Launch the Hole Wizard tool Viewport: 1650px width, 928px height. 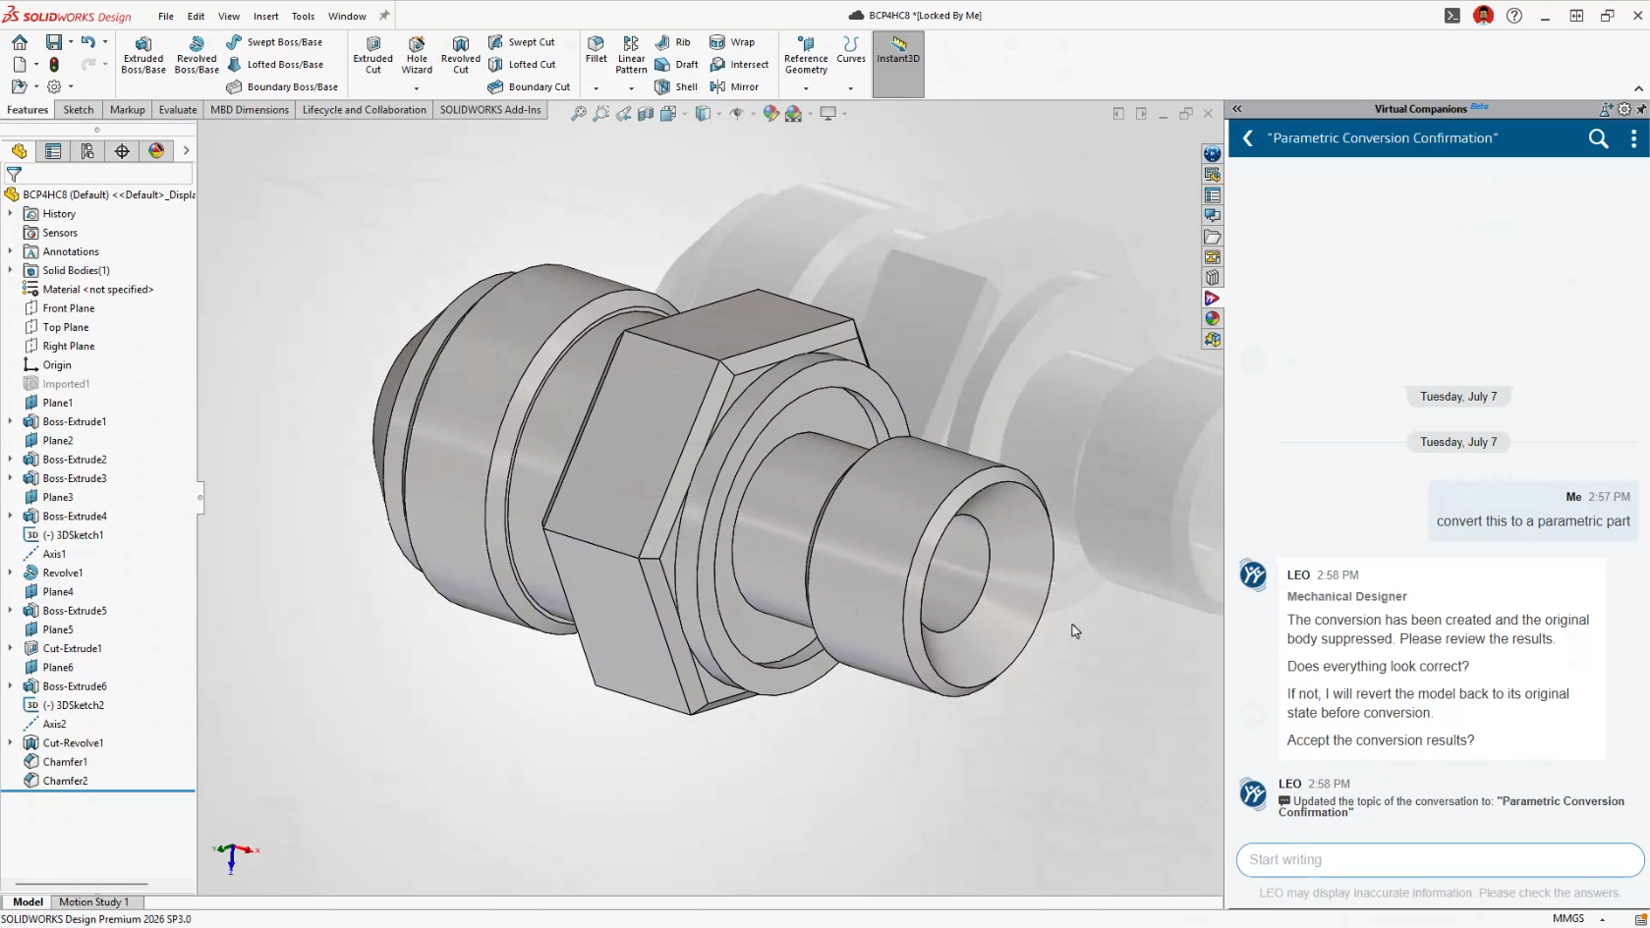[x=417, y=55]
